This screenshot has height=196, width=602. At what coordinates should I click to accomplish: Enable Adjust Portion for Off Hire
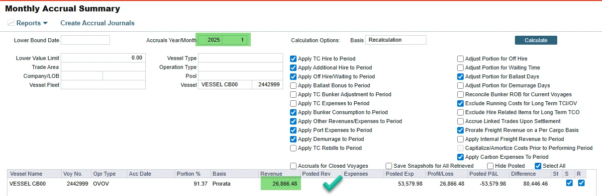pos(461,59)
